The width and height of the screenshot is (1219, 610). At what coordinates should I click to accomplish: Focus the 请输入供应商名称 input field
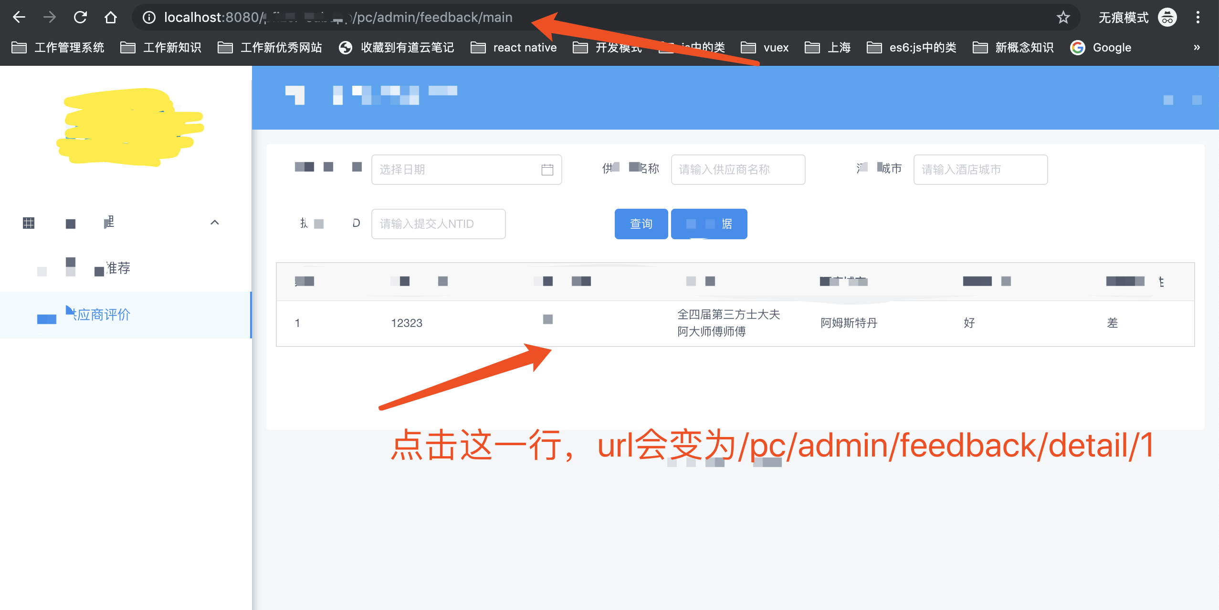click(737, 170)
